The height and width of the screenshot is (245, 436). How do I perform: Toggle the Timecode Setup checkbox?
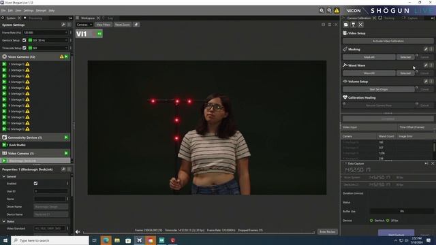[25, 48]
